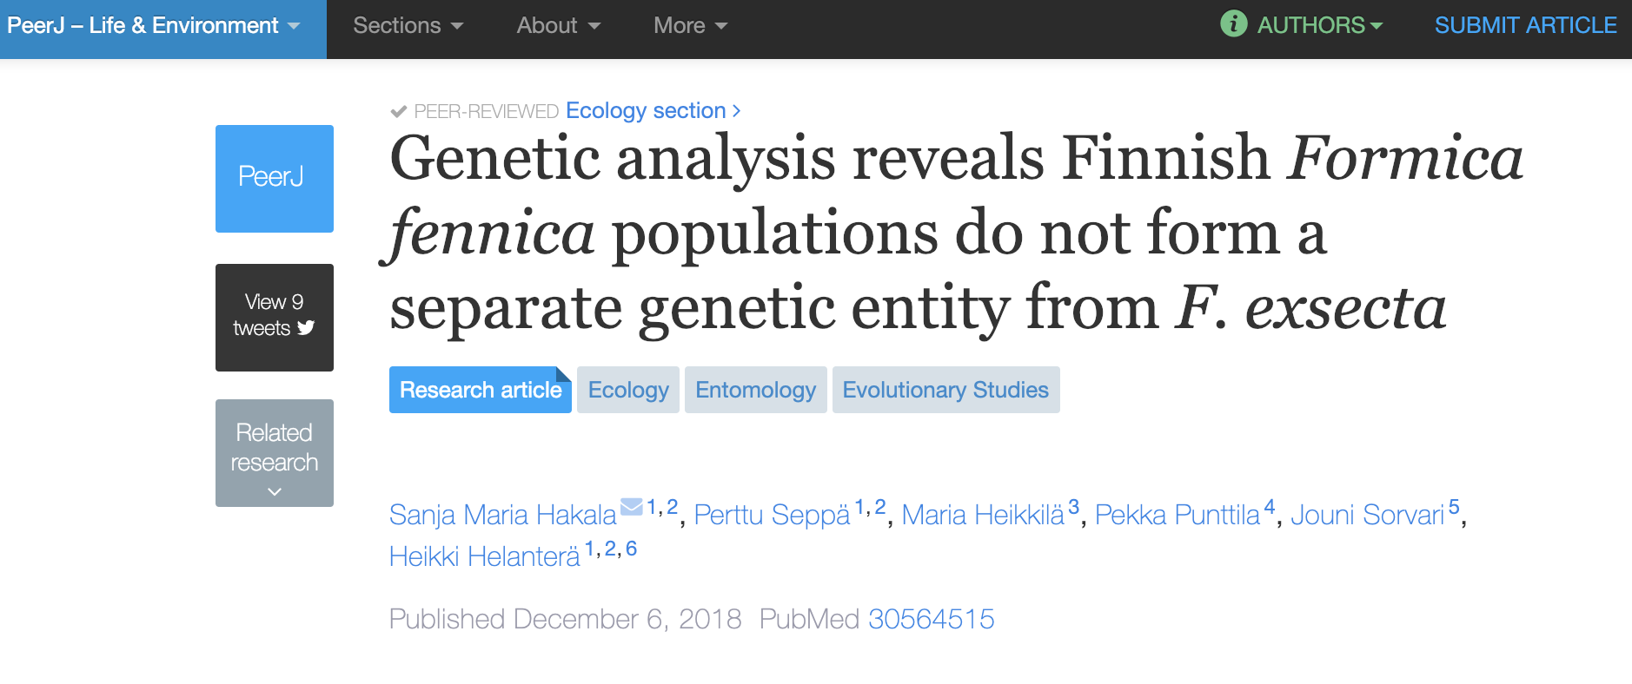Click the Ecology subject tag
The image size is (1632, 684).
click(x=628, y=390)
